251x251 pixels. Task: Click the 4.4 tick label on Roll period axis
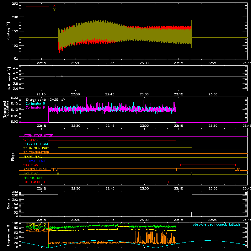tap(15, 68)
